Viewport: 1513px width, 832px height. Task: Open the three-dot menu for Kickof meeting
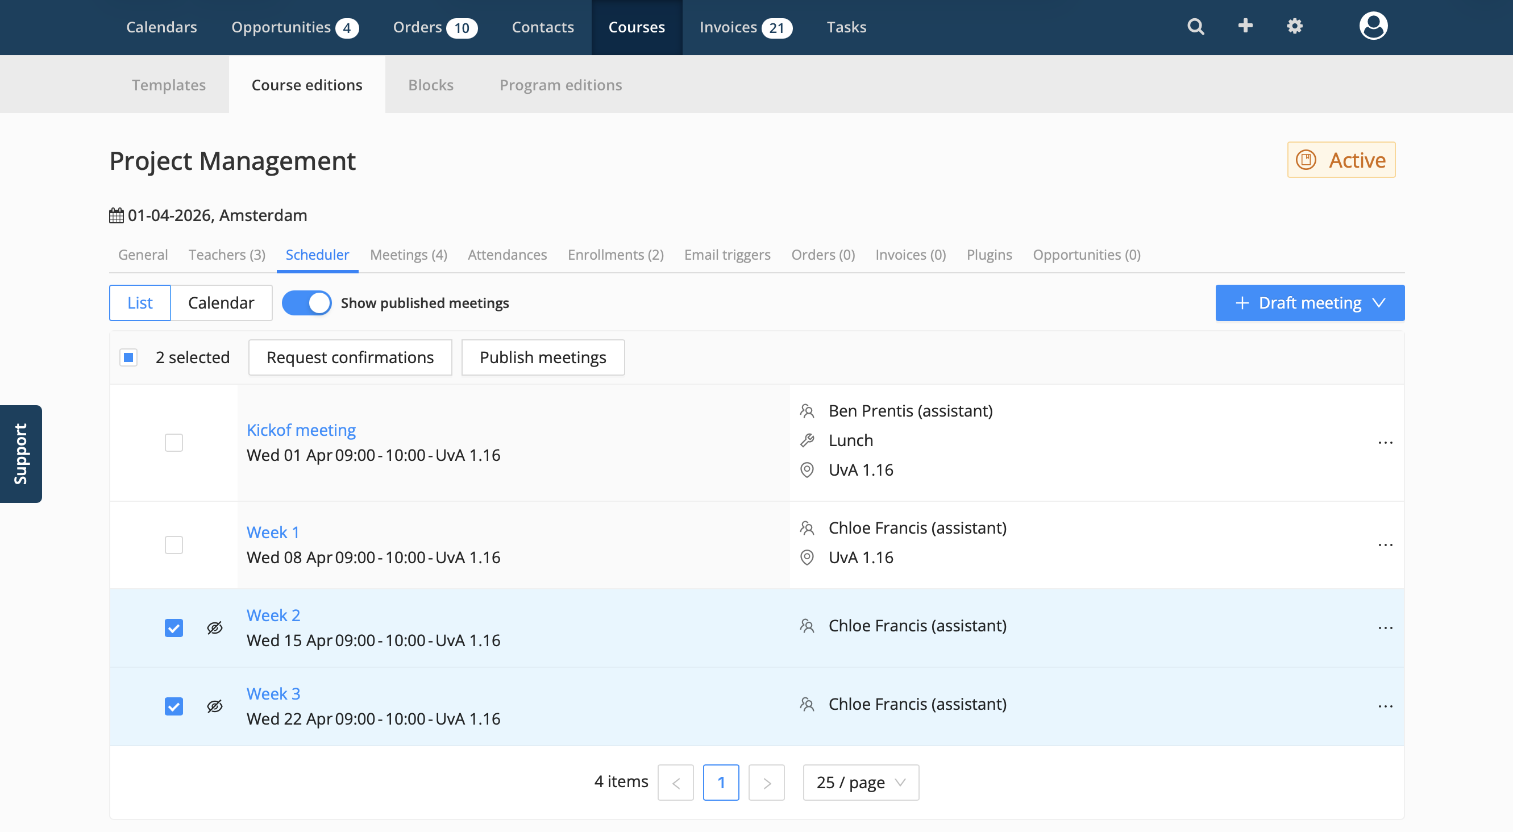(1385, 443)
